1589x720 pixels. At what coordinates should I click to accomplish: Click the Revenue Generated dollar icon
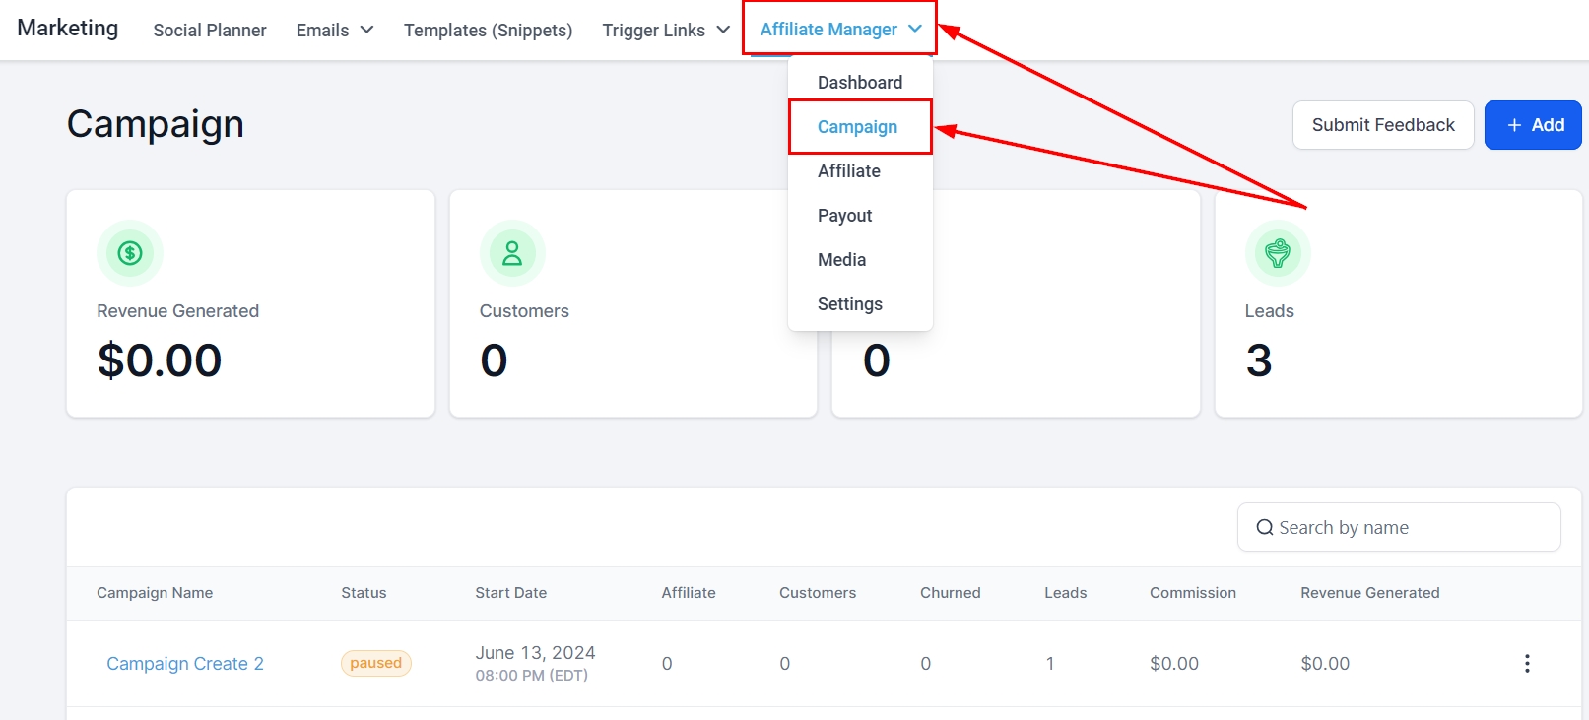click(130, 253)
